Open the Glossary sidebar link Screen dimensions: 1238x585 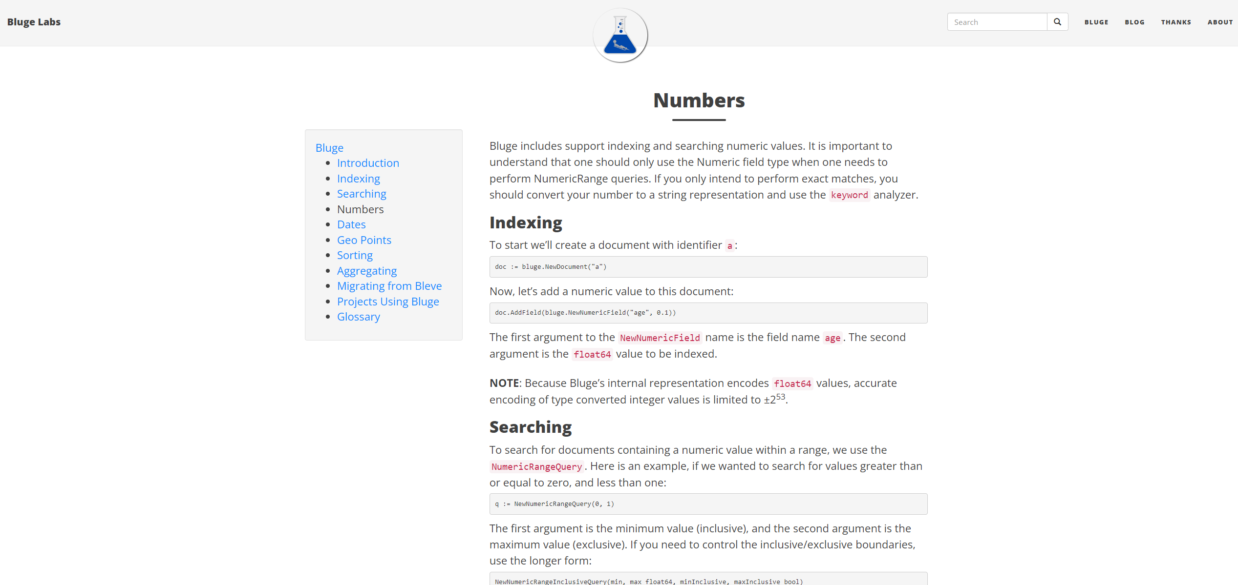point(359,317)
